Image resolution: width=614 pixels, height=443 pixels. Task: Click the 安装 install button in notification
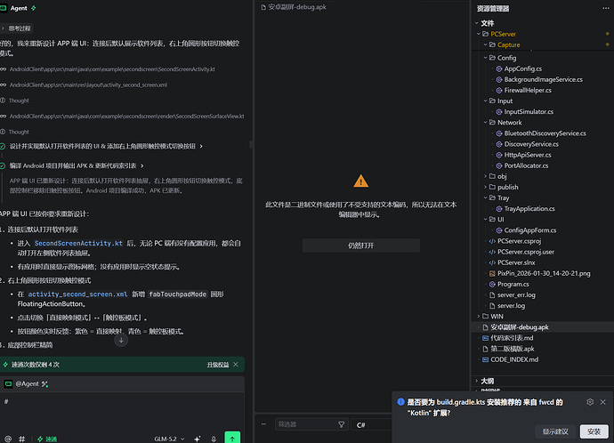[594, 431]
